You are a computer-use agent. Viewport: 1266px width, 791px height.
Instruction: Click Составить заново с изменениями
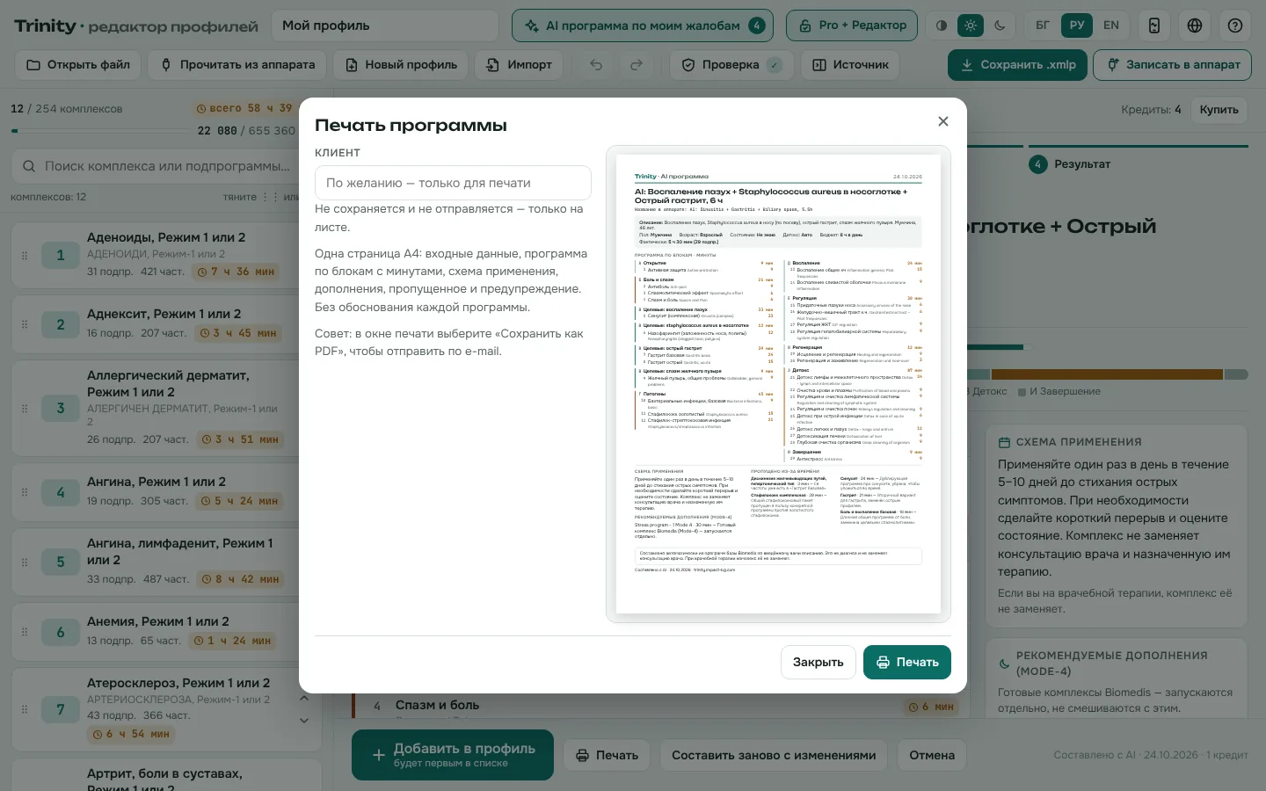tap(774, 755)
